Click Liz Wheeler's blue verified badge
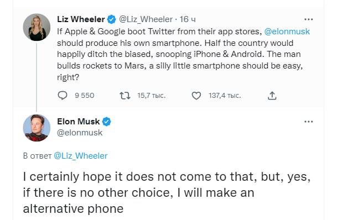Screen dimensions: 338x220 click(x=111, y=19)
